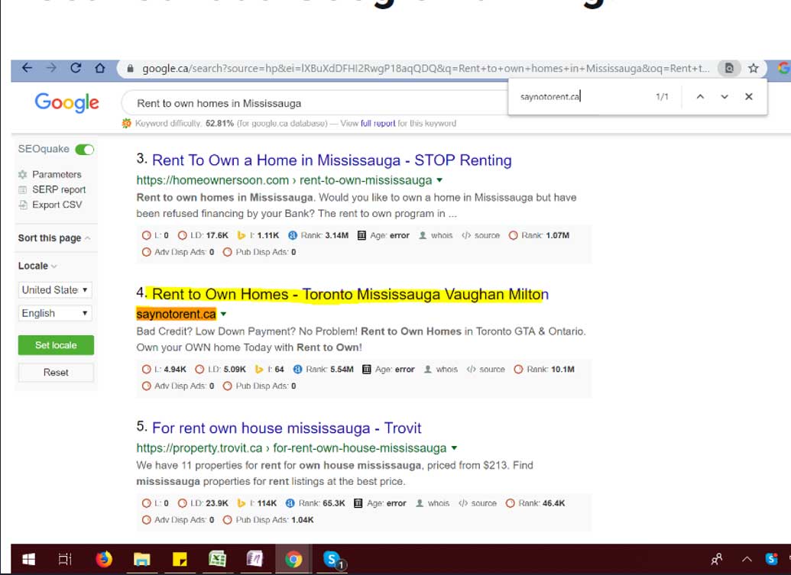Toggle the SEOquake switch
This screenshot has height=575, width=791.
click(x=84, y=149)
